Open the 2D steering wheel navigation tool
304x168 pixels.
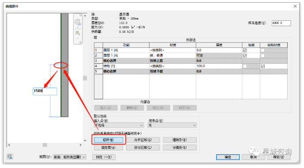(78, 22)
